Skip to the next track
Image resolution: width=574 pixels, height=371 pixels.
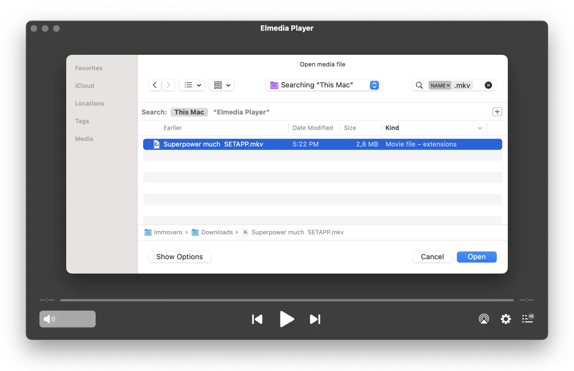pos(315,319)
